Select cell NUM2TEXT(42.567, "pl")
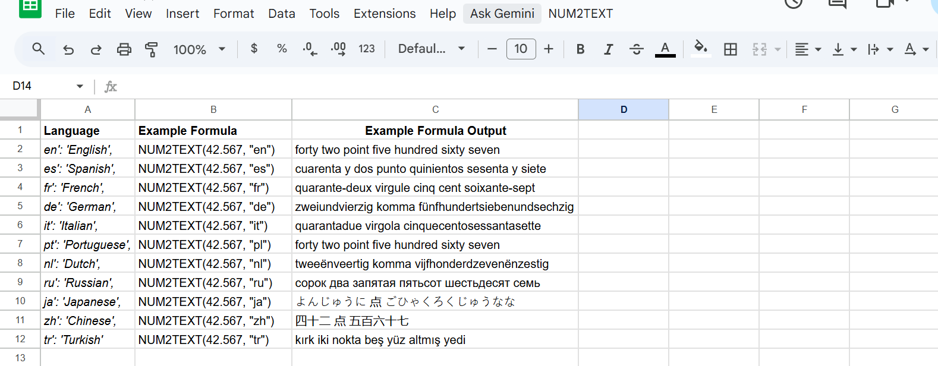The width and height of the screenshot is (938, 366). coord(213,244)
